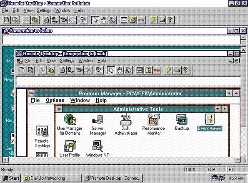
Task: Minimize Program Manager with down arrow button
Action: (x=229, y=94)
